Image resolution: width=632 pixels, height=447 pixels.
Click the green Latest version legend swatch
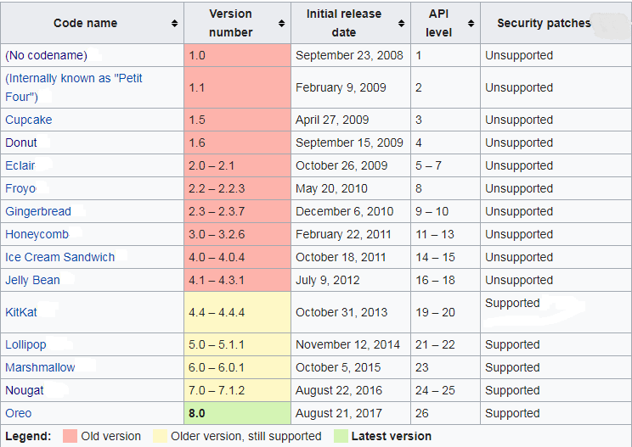[341, 436]
